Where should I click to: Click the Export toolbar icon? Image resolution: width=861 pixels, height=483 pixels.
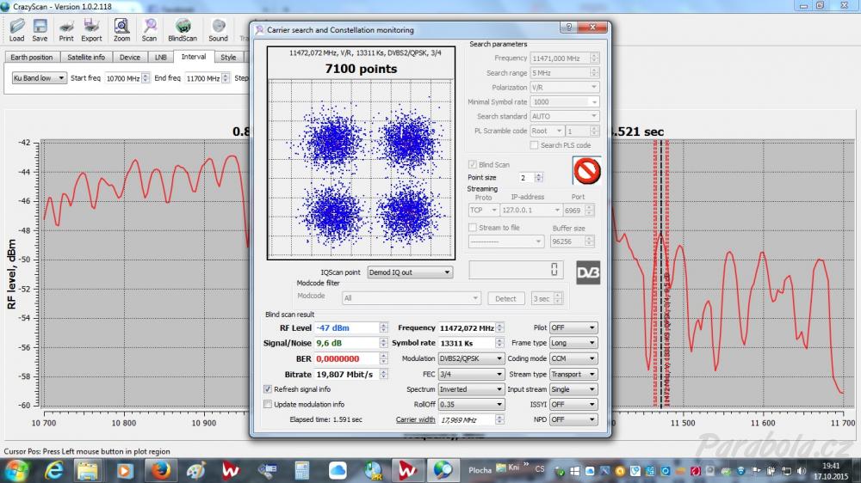(x=91, y=29)
